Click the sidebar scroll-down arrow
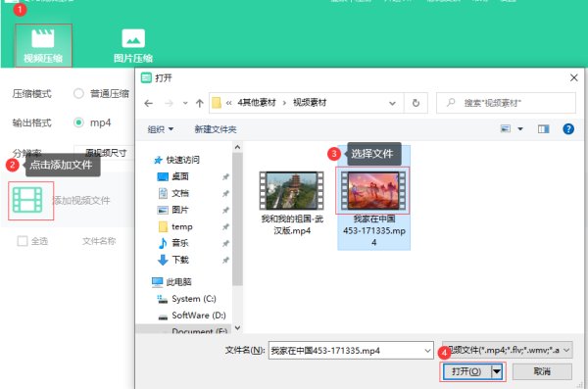The image size is (588, 389). 237,328
